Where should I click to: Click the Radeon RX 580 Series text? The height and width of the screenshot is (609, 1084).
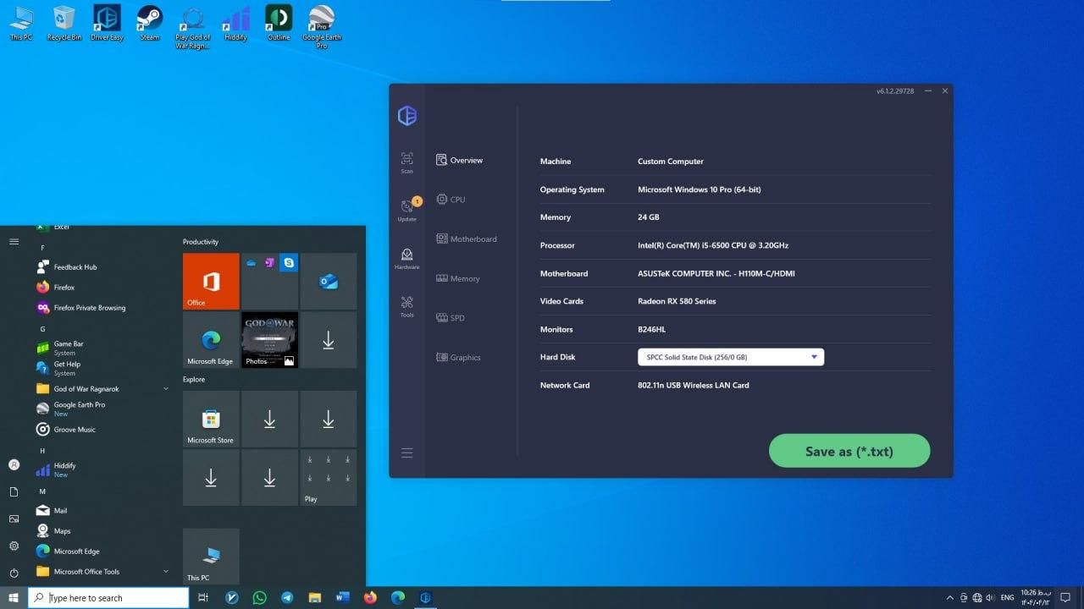675,301
